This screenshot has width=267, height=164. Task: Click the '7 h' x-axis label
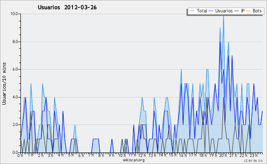[91, 155]
